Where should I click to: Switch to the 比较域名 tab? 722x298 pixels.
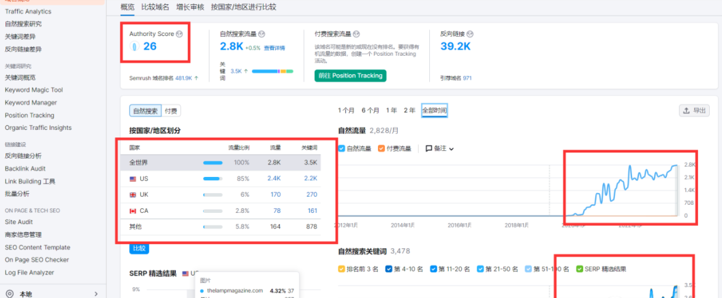point(155,7)
